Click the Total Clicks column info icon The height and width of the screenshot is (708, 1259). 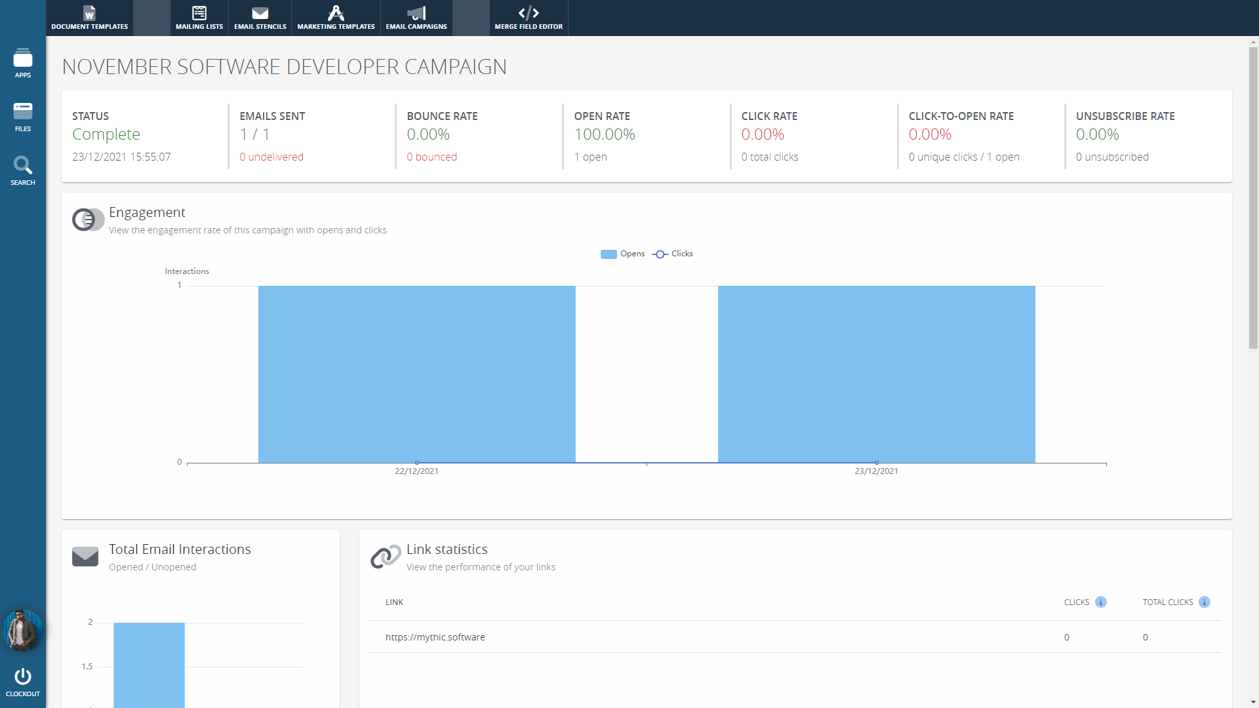(1205, 602)
